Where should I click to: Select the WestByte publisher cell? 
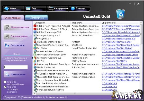pyautogui.click(x=77, y=45)
